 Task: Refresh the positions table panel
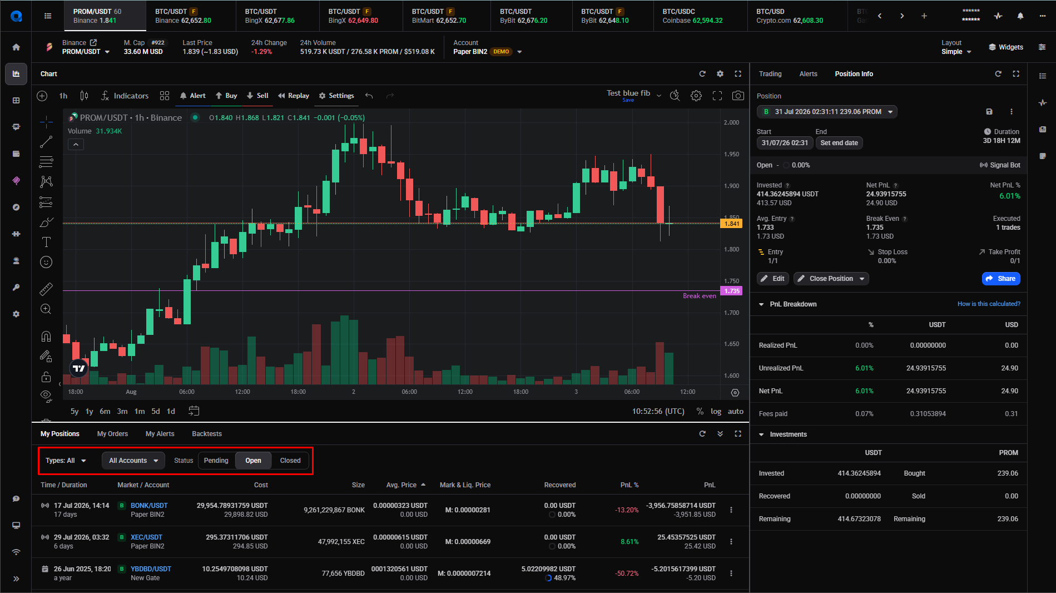click(x=702, y=434)
